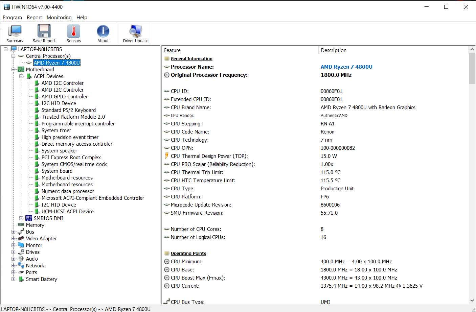Open the Report menu

pyautogui.click(x=34, y=18)
